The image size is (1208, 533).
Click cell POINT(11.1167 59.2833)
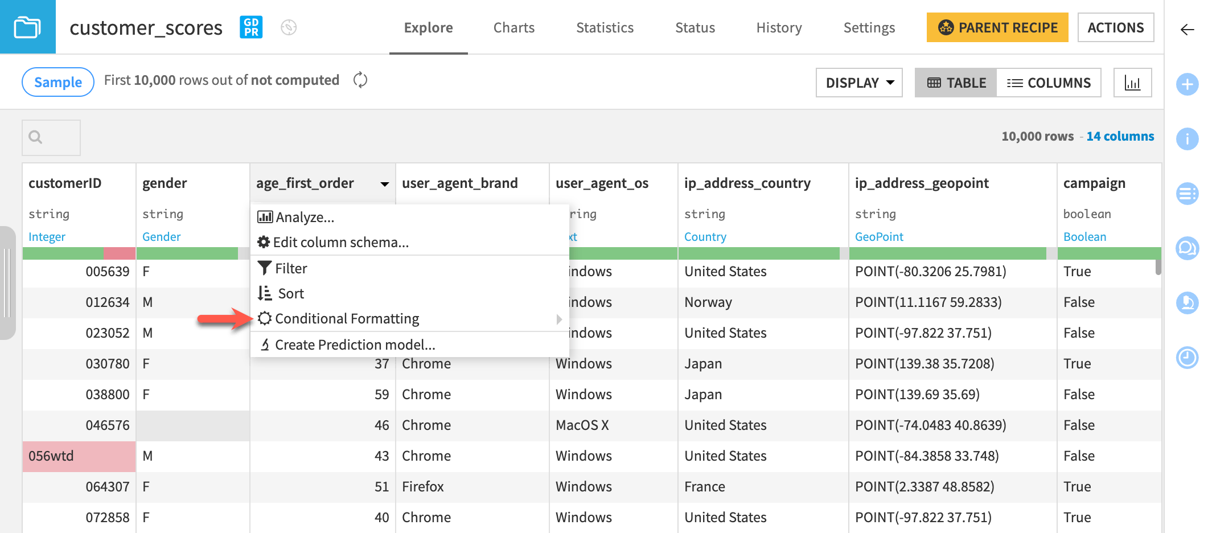[952, 302]
